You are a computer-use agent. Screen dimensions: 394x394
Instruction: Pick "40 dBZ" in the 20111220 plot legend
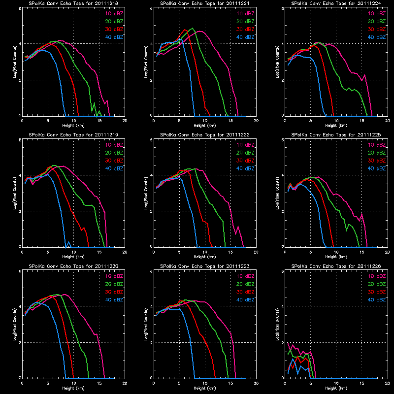pos(114,300)
